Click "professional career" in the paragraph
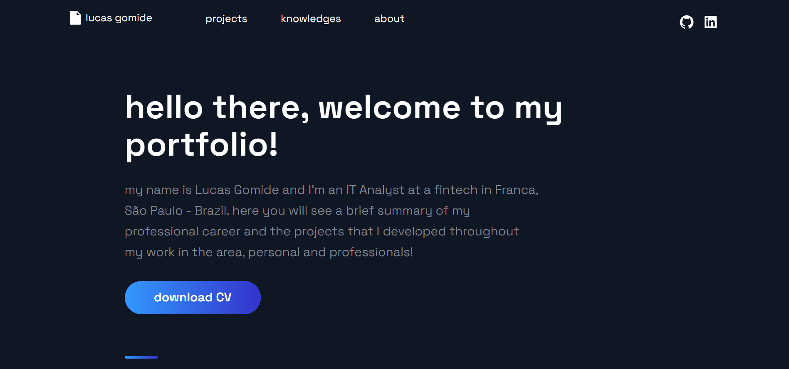Image resolution: width=789 pixels, height=369 pixels. coord(195,231)
